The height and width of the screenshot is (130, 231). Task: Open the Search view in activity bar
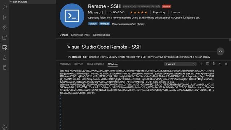(5, 7)
